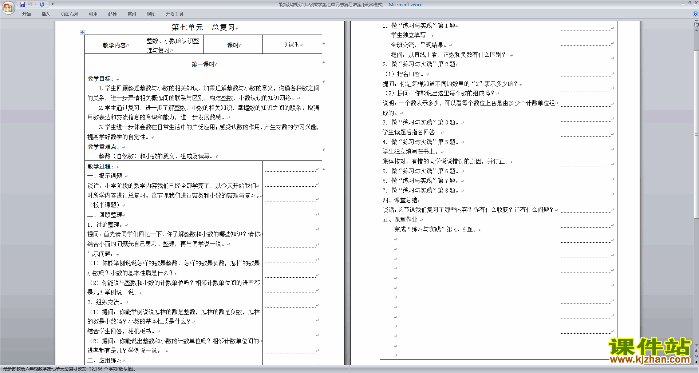This screenshot has height=373, width=699.
Task: Select the 邮件 ribbon tab
Action: pos(112,14)
